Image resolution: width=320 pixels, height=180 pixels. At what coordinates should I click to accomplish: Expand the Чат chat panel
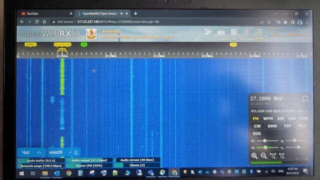tap(31, 152)
